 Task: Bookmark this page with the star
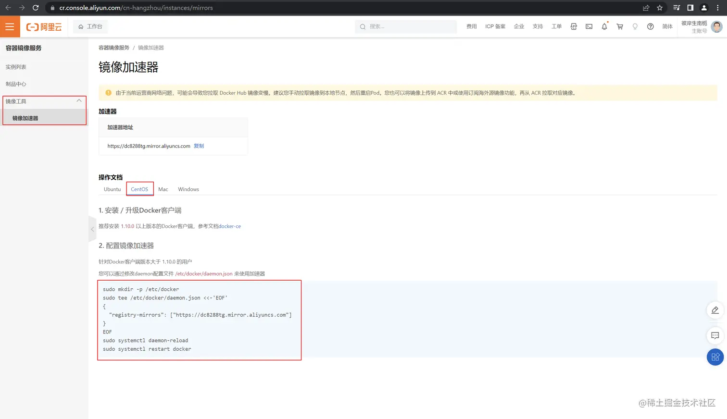click(x=660, y=8)
